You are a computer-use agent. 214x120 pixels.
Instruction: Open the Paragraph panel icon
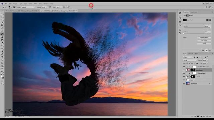tap(180, 33)
